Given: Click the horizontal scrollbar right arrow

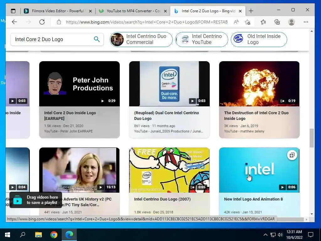Looking at the screenshot, I should coord(307,219).
